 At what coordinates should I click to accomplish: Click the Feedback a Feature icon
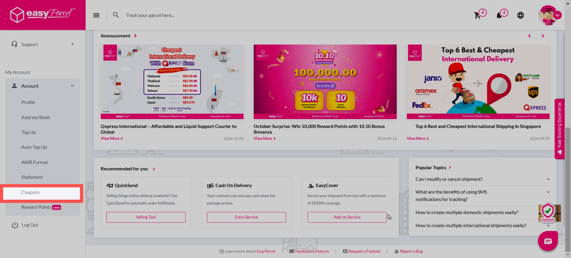pyautogui.click(x=292, y=251)
